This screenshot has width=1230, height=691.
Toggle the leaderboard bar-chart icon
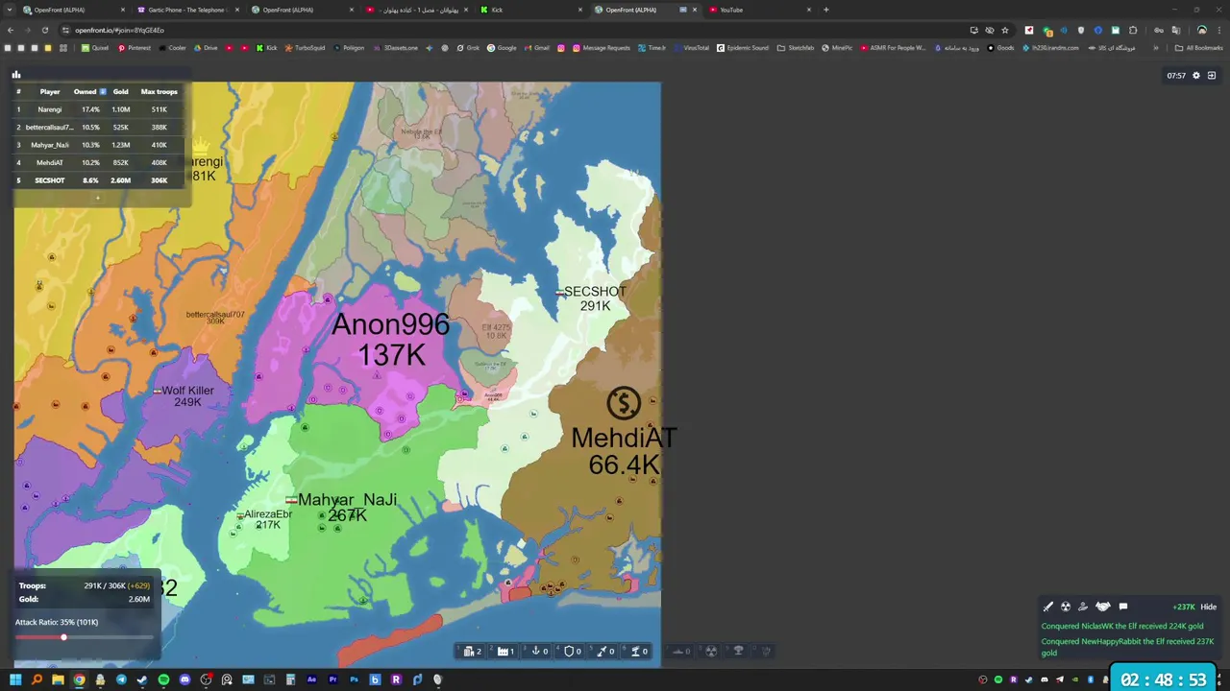tap(16, 74)
